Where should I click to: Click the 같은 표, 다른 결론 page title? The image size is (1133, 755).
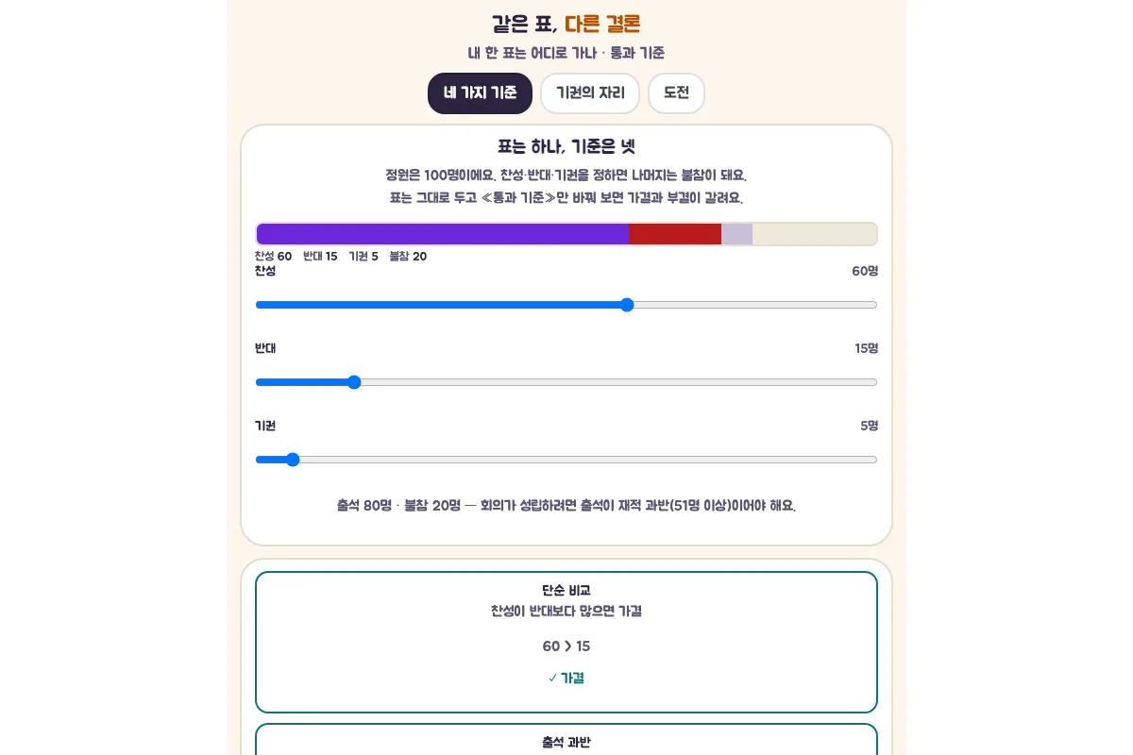point(566,24)
